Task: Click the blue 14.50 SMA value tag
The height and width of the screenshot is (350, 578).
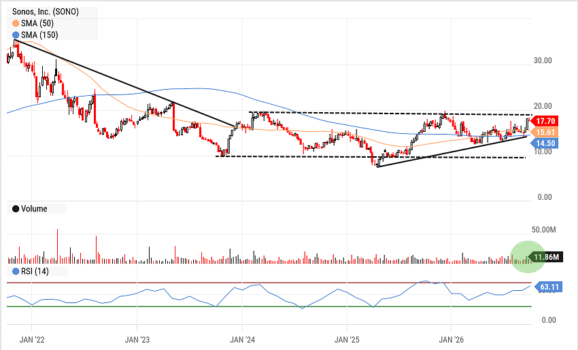Action: tap(545, 143)
